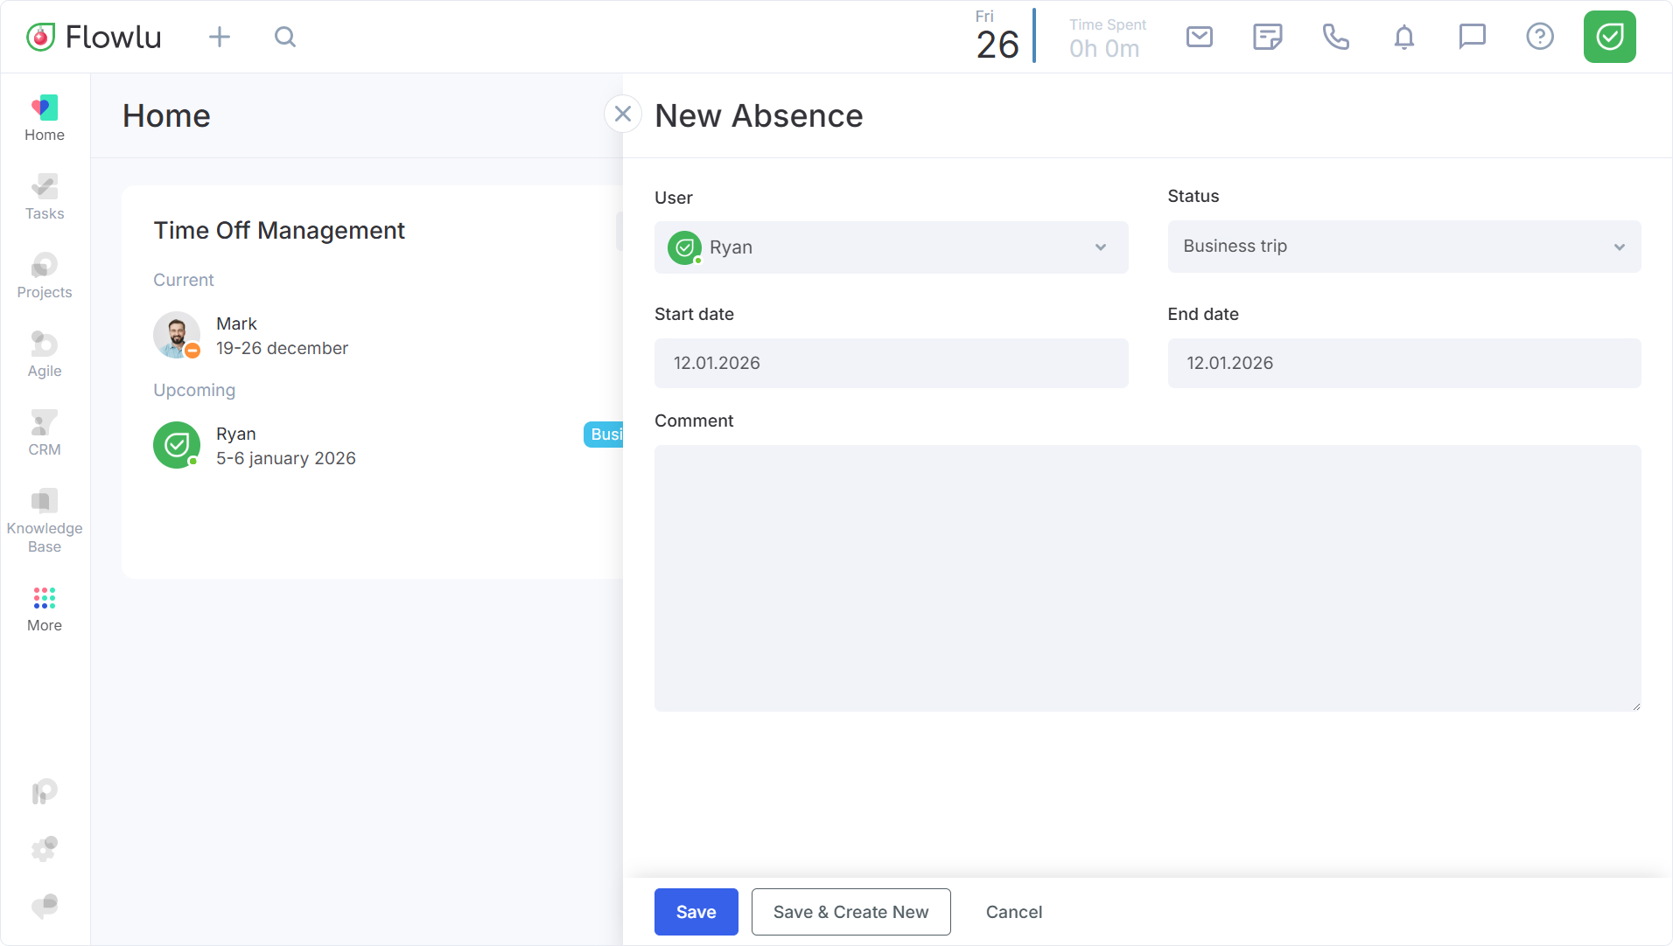The width and height of the screenshot is (1673, 946).
Task: Click the Start date input field
Action: click(891, 363)
